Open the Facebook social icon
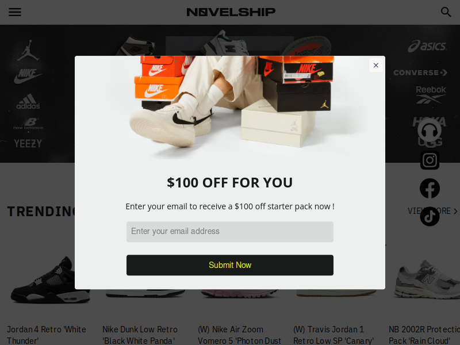This screenshot has width=460, height=345. 430,189
